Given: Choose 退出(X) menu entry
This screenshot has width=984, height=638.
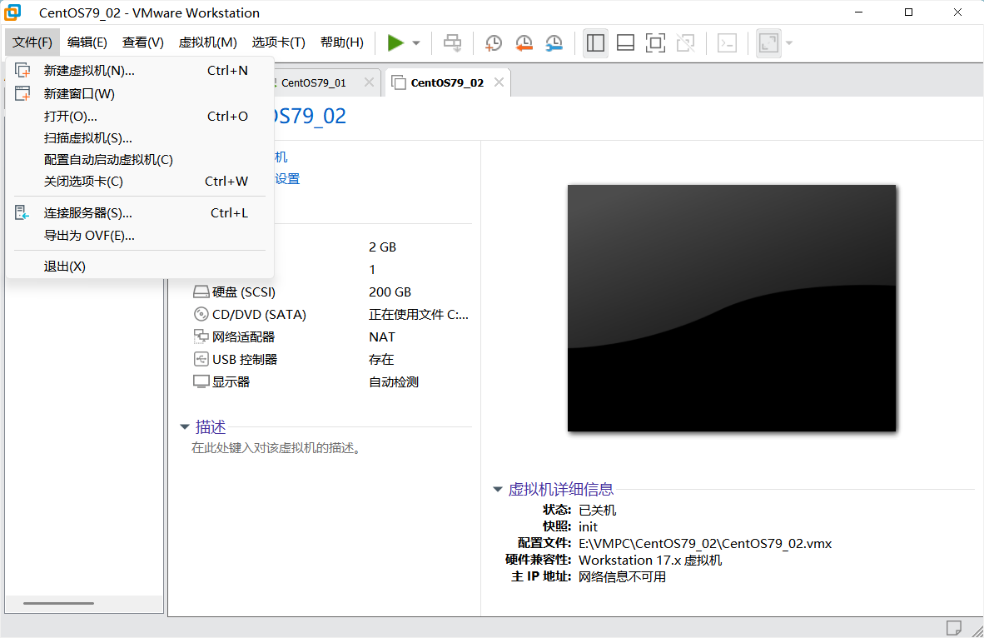Looking at the screenshot, I should click(140, 267).
